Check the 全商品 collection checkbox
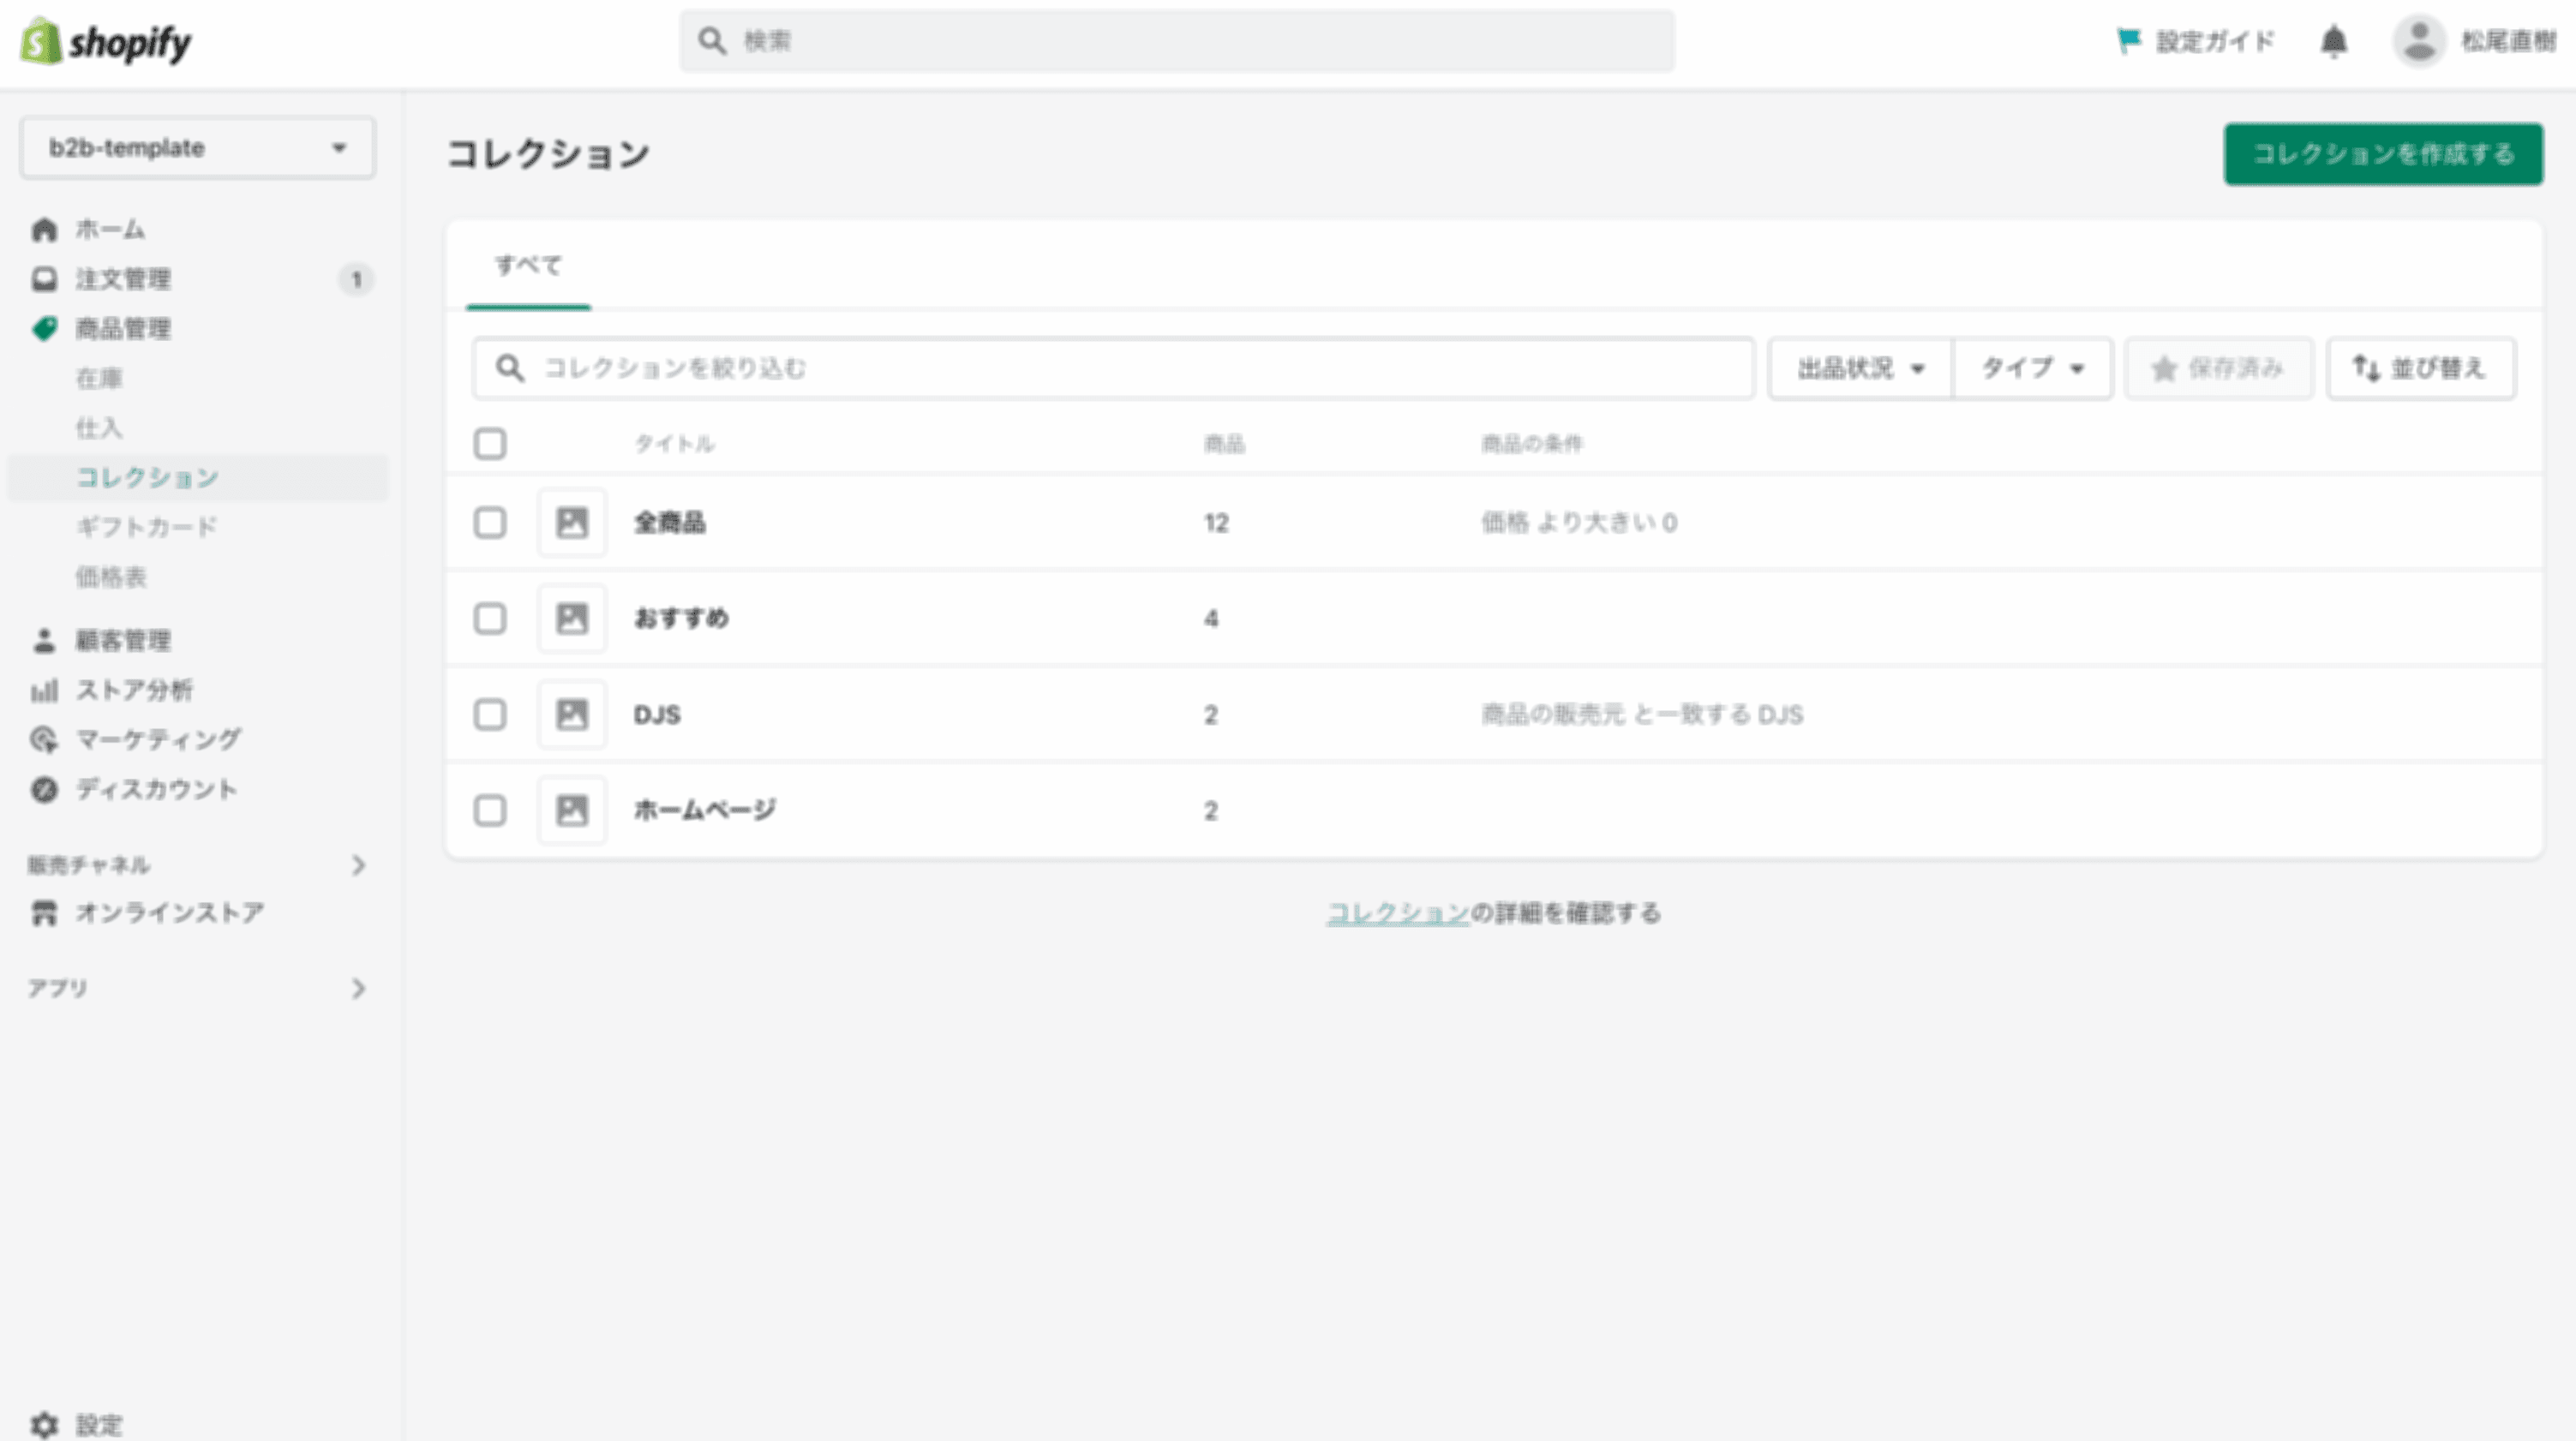Viewport: 2576px width, 1441px height. pos(490,523)
